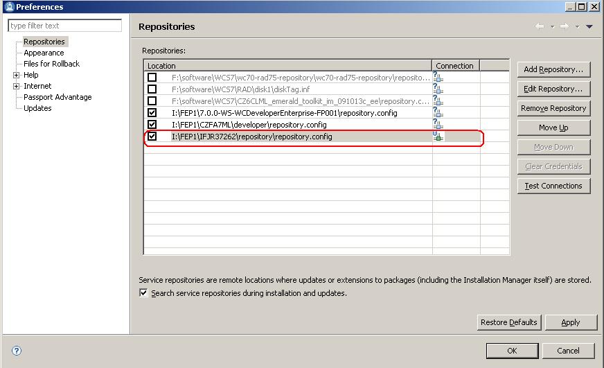Screen dimensions: 604x368
Task: Open the forward history dropdown arrow
Action: [577, 26]
